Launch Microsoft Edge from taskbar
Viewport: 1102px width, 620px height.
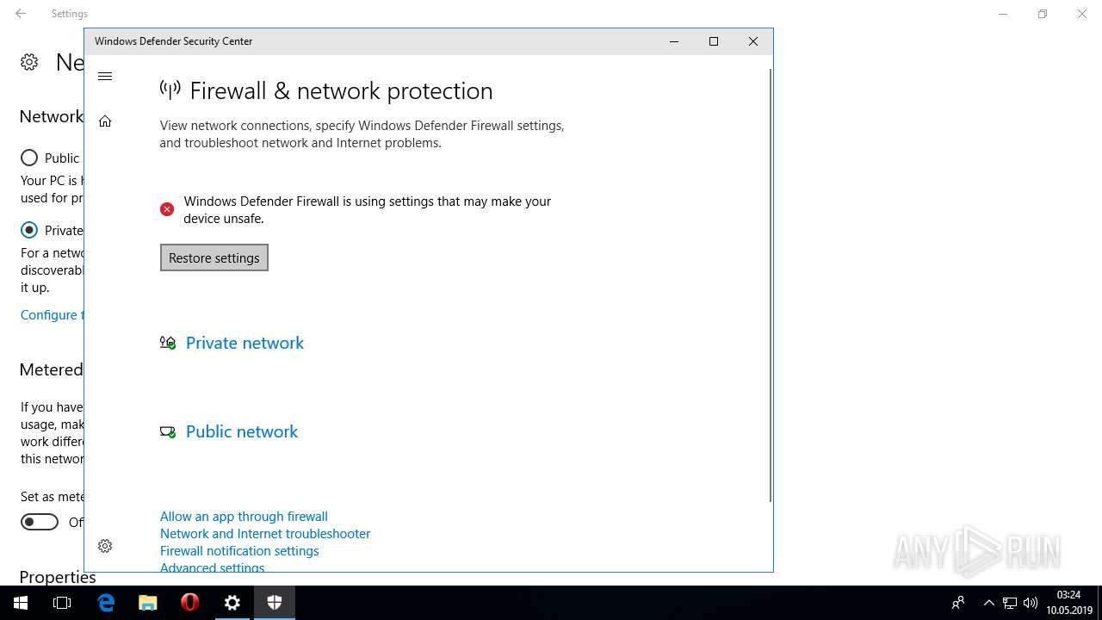click(106, 603)
